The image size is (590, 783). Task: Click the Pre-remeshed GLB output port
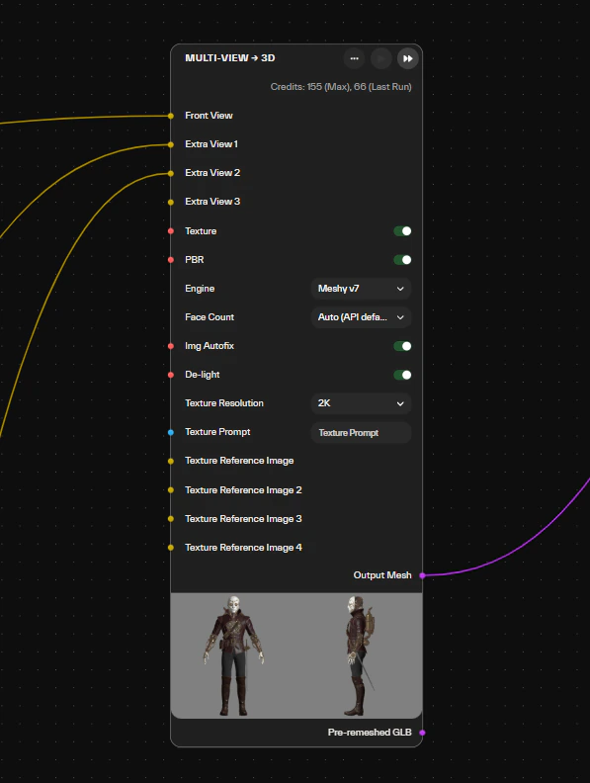click(x=422, y=733)
